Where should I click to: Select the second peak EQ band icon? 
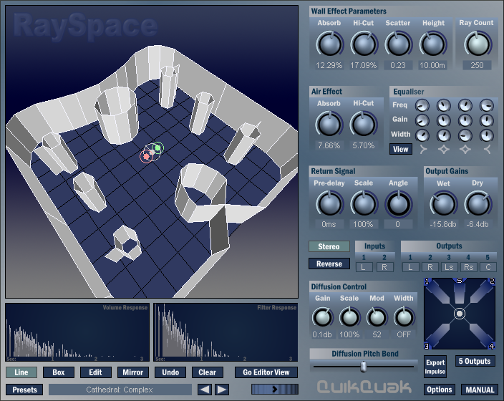click(x=465, y=149)
